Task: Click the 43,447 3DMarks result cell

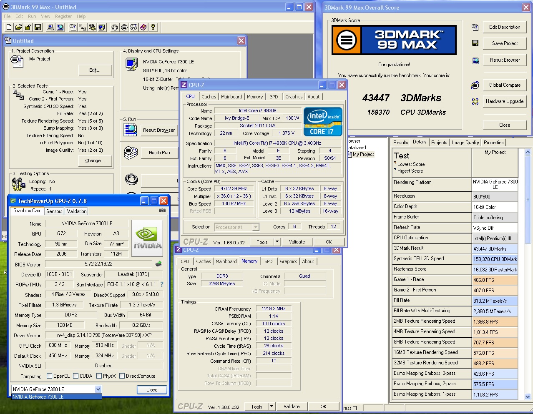Action: 495,248
